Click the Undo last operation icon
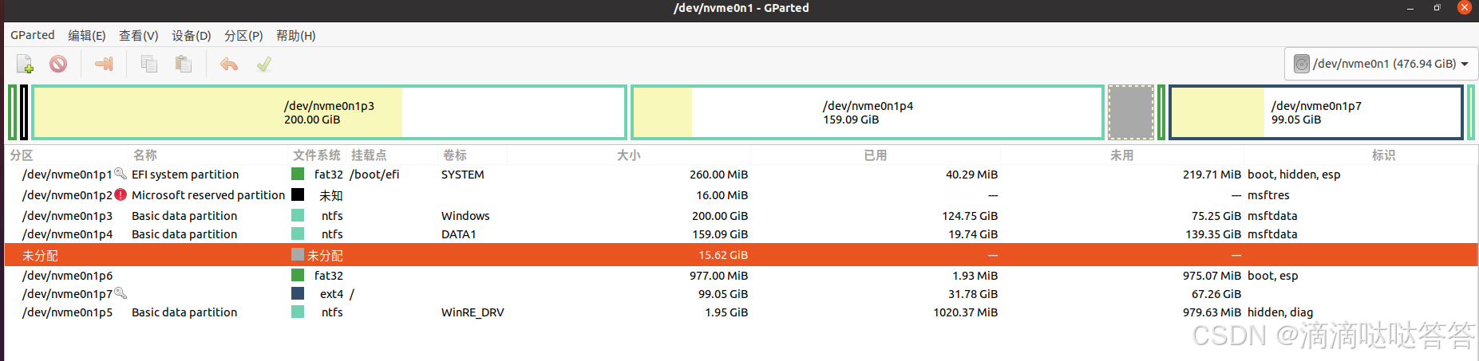The image size is (1479, 361). click(229, 64)
